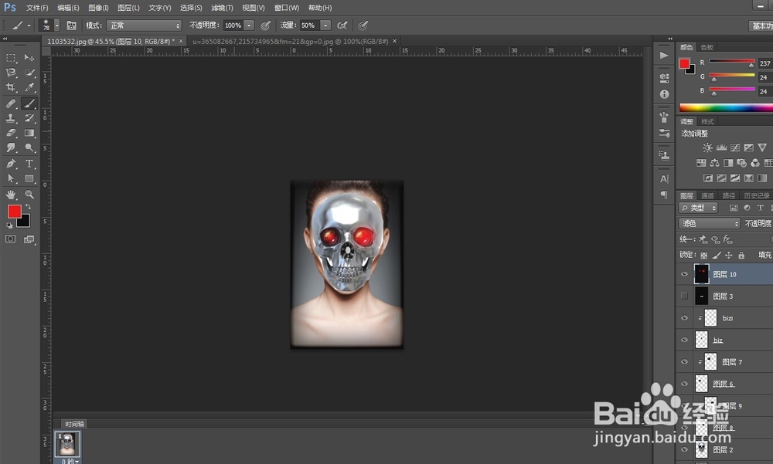Viewport: 773px width, 464px height.
Task: Open blend mode 滤色 dropdown
Action: pyautogui.click(x=710, y=224)
